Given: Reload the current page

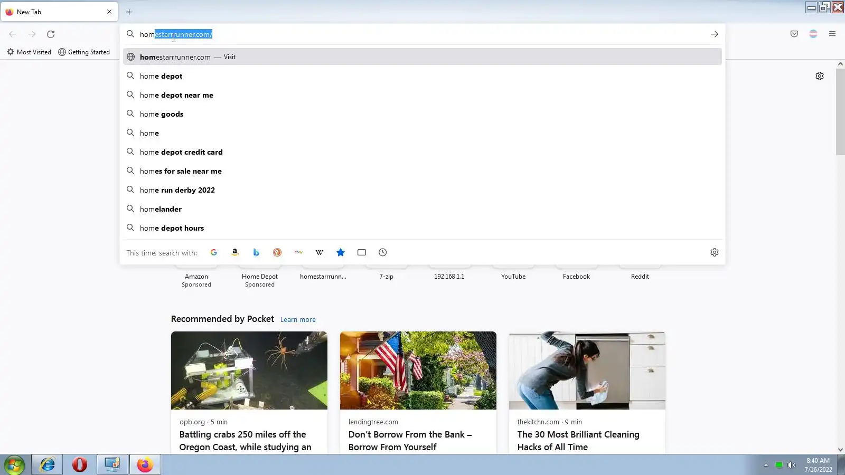Looking at the screenshot, I should [x=51, y=34].
